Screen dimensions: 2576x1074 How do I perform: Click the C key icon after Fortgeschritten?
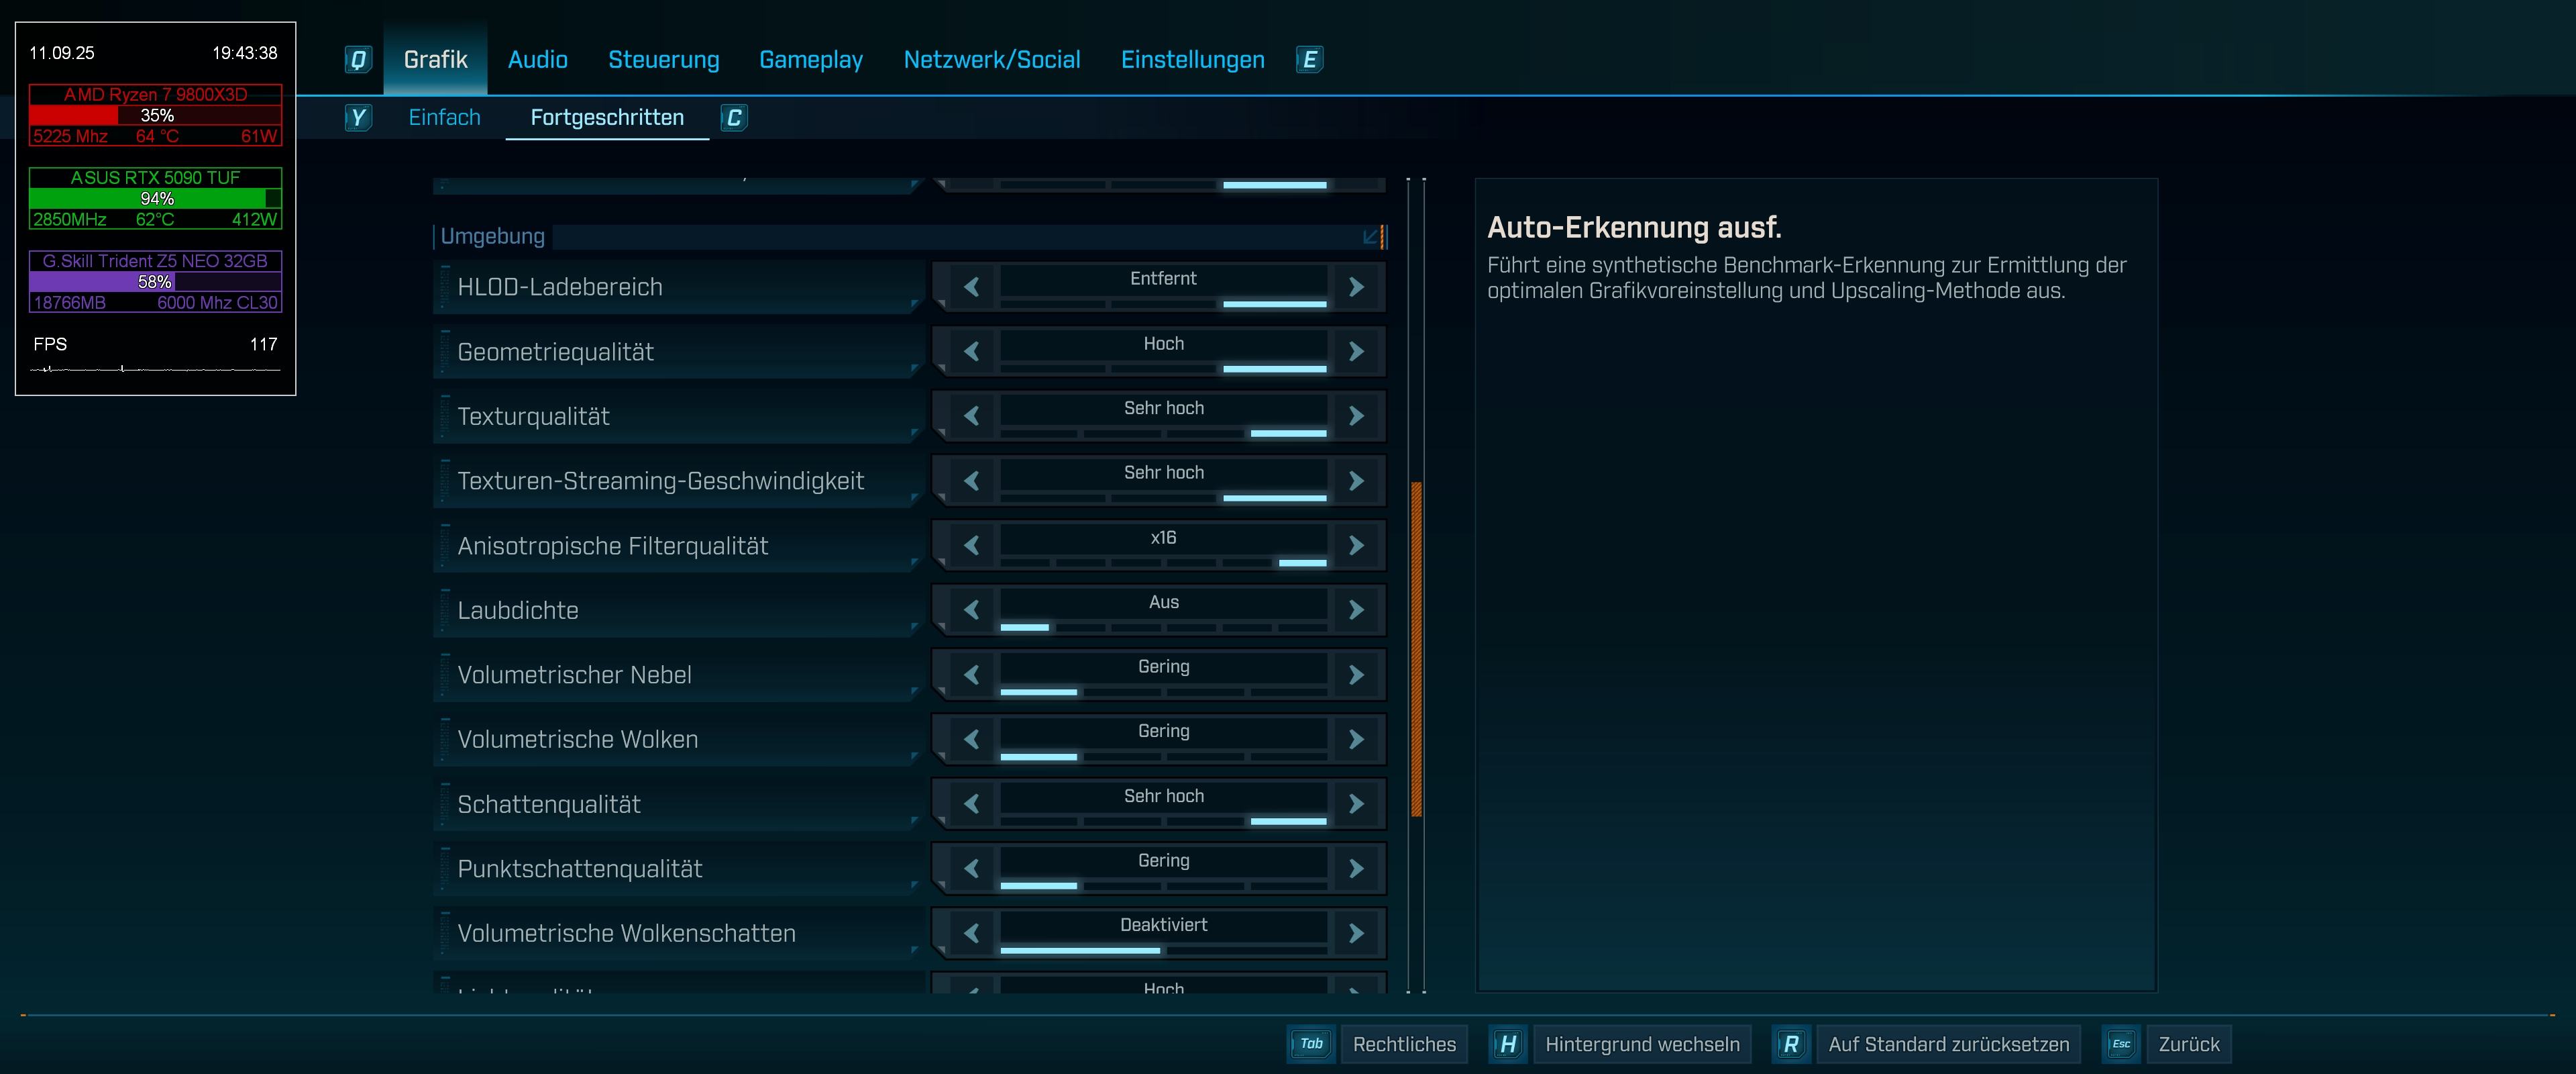734,118
